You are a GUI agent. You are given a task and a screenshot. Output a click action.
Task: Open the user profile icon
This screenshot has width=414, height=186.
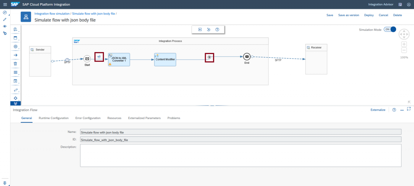click(409, 4)
